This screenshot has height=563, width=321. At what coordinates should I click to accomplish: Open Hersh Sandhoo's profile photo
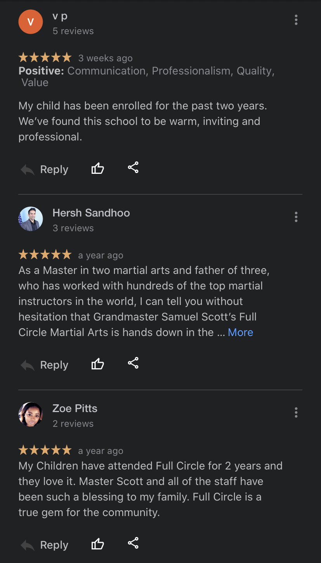pyautogui.click(x=31, y=219)
